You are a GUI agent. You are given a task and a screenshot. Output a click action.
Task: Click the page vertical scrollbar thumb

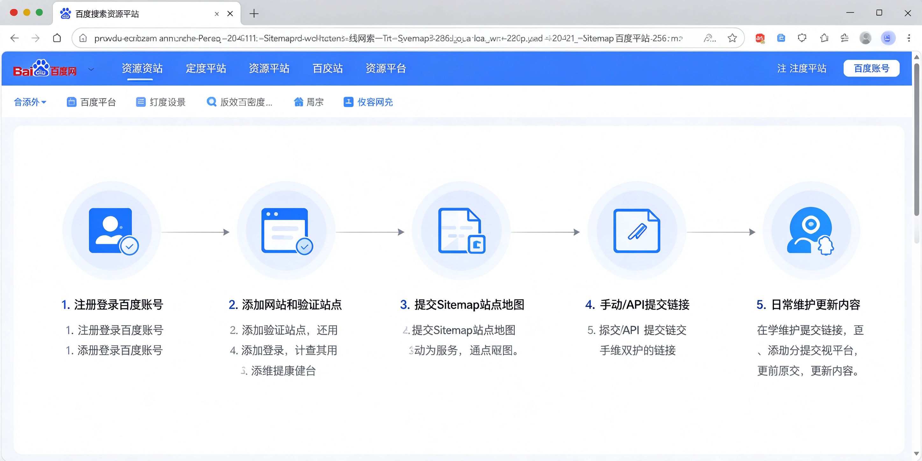point(916,139)
